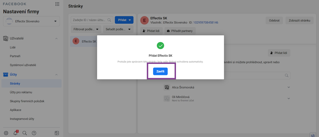Focus the ID / název účtu search field

(92, 20)
